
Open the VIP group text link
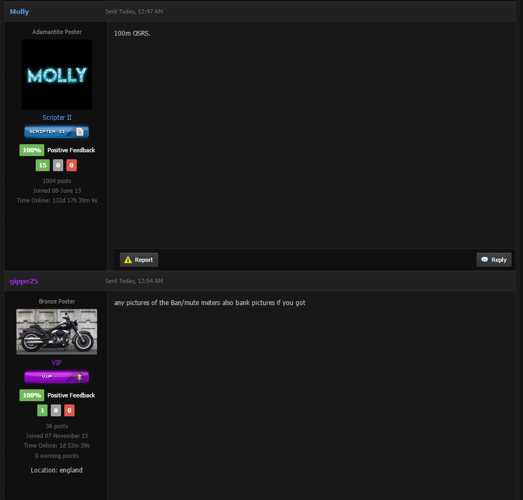tap(57, 363)
